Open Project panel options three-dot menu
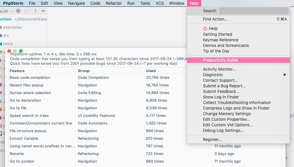 pyautogui.click(x=36, y=11)
